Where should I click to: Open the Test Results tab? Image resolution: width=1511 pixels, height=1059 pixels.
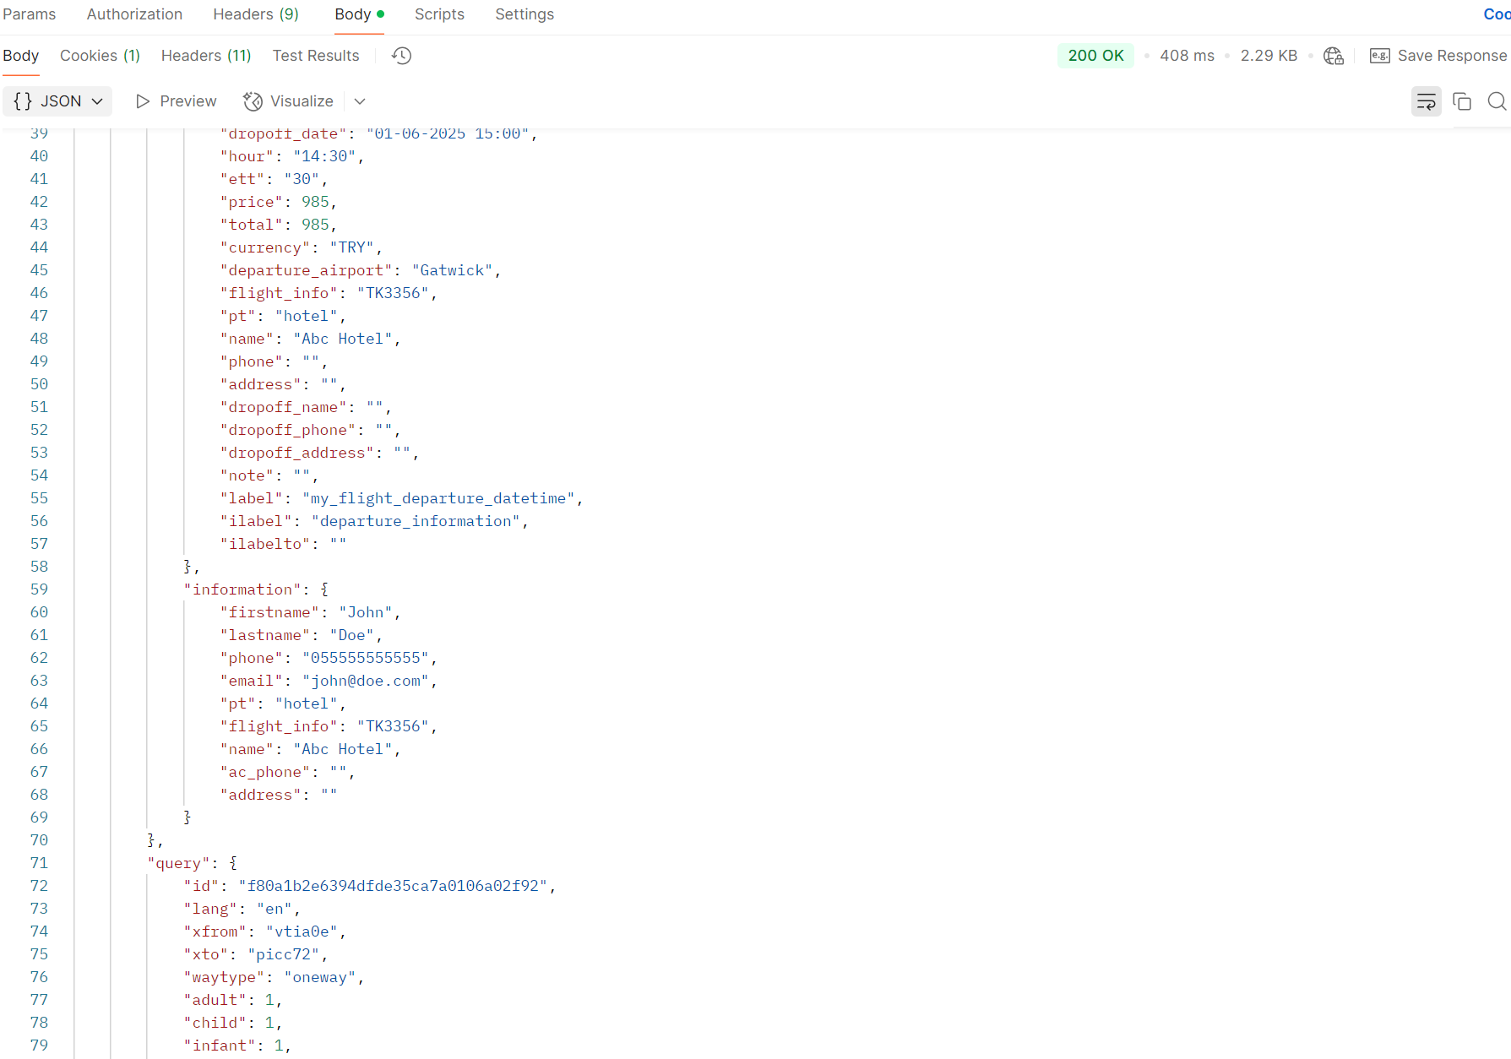(x=315, y=56)
